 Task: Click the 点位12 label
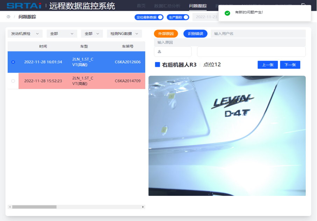click(212, 64)
